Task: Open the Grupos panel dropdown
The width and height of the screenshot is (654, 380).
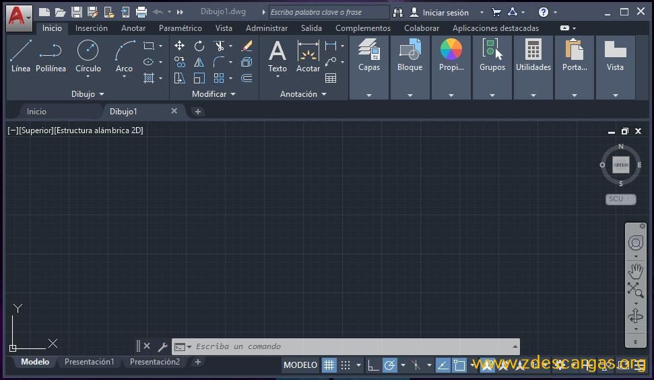Action: (x=492, y=96)
